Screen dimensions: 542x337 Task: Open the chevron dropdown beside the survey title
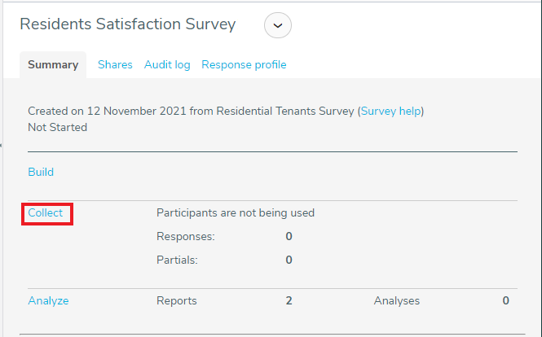278,25
